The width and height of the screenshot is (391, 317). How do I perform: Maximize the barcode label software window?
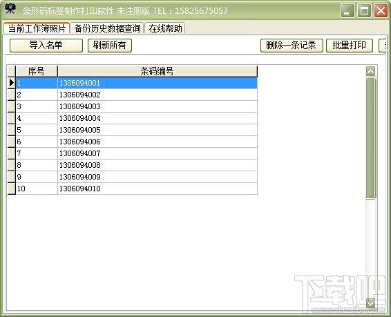tap(364, 11)
